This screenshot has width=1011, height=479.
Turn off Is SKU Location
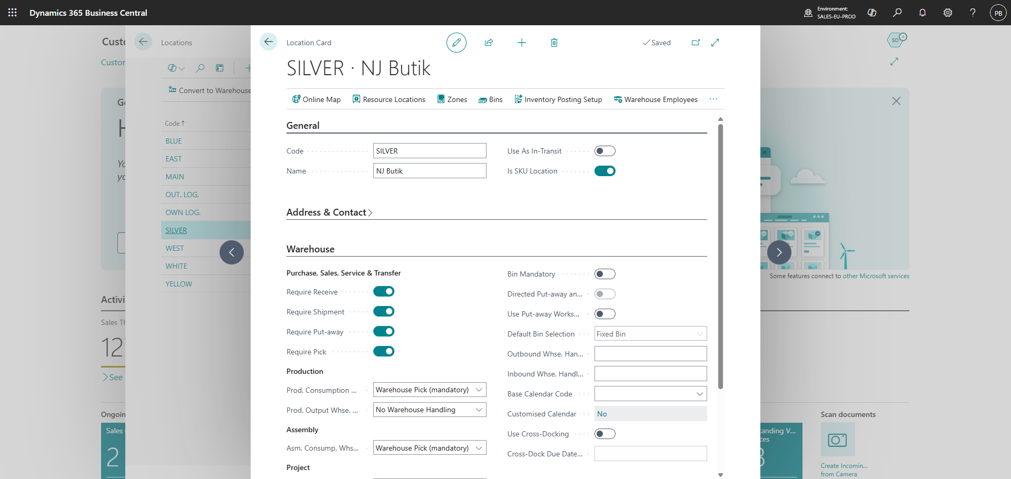605,171
